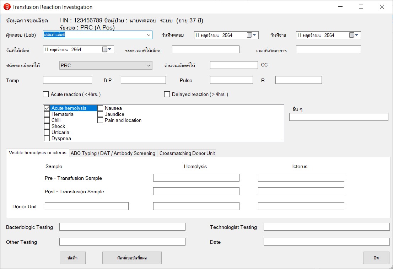Tick the Hematuria checkbox
This screenshot has height=269, width=393.
[47, 114]
